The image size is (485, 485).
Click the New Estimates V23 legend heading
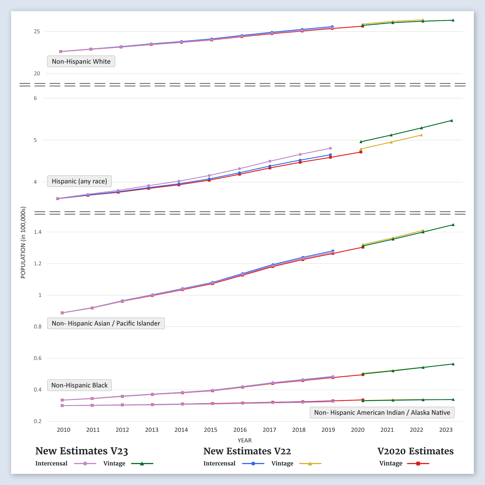click(82, 451)
